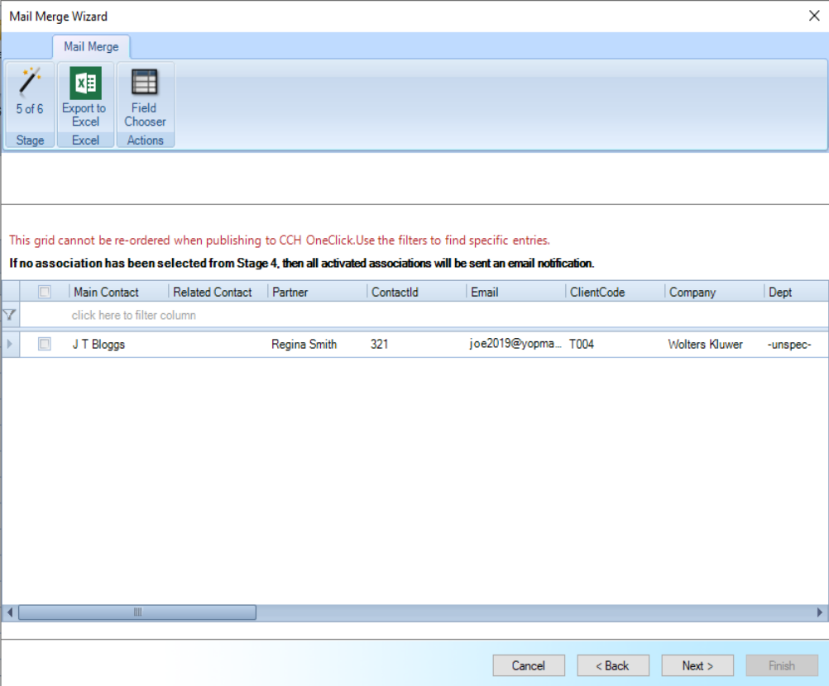The width and height of the screenshot is (829, 686).
Task: Cancel the Mail Merge Wizard
Action: (529, 665)
